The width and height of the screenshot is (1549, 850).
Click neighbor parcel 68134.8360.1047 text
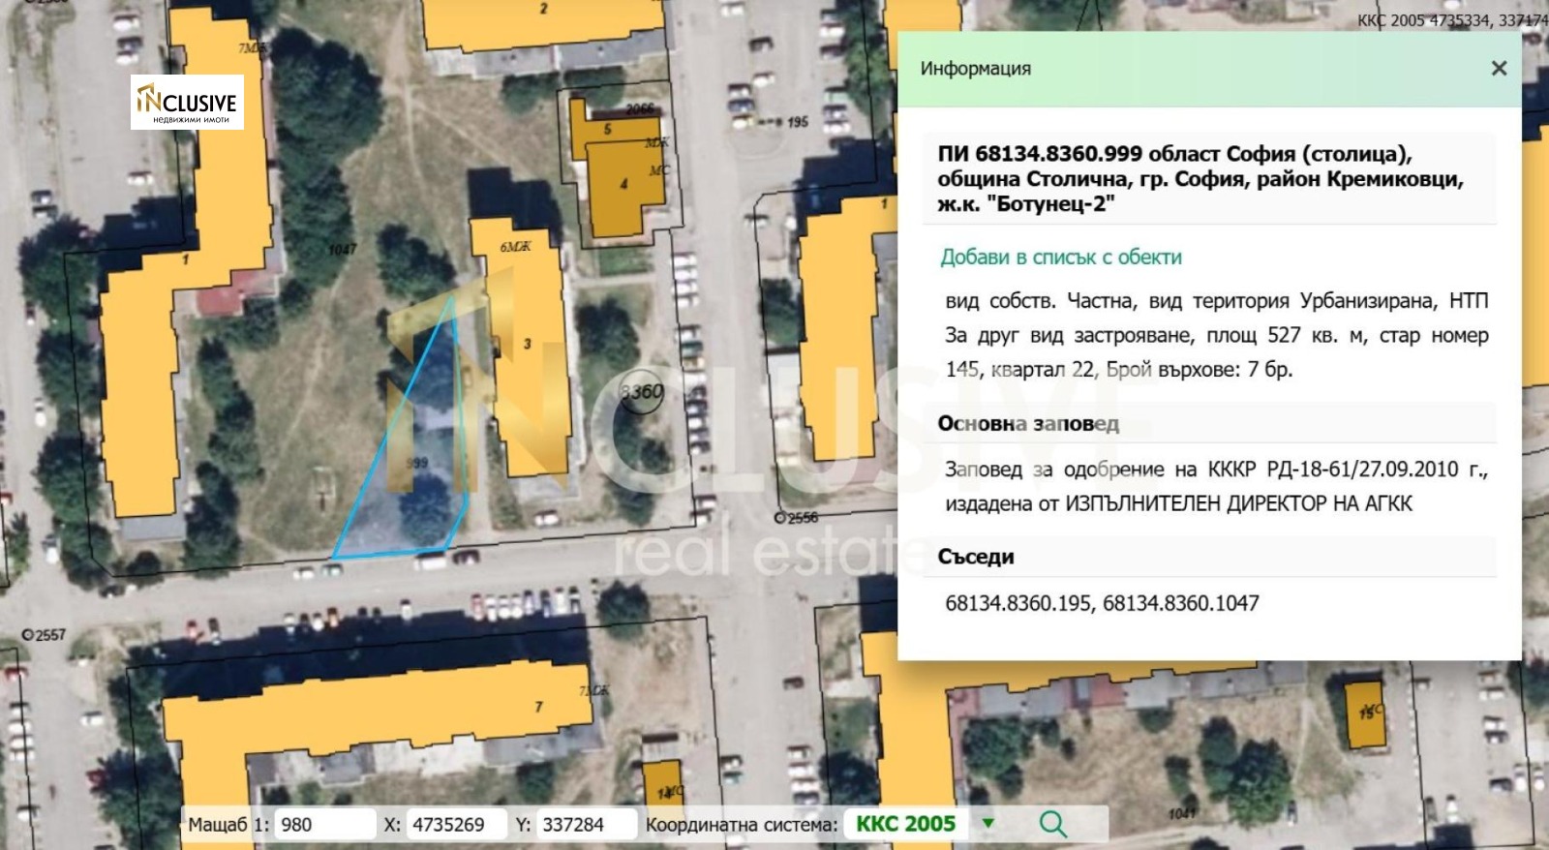(1181, 603)
